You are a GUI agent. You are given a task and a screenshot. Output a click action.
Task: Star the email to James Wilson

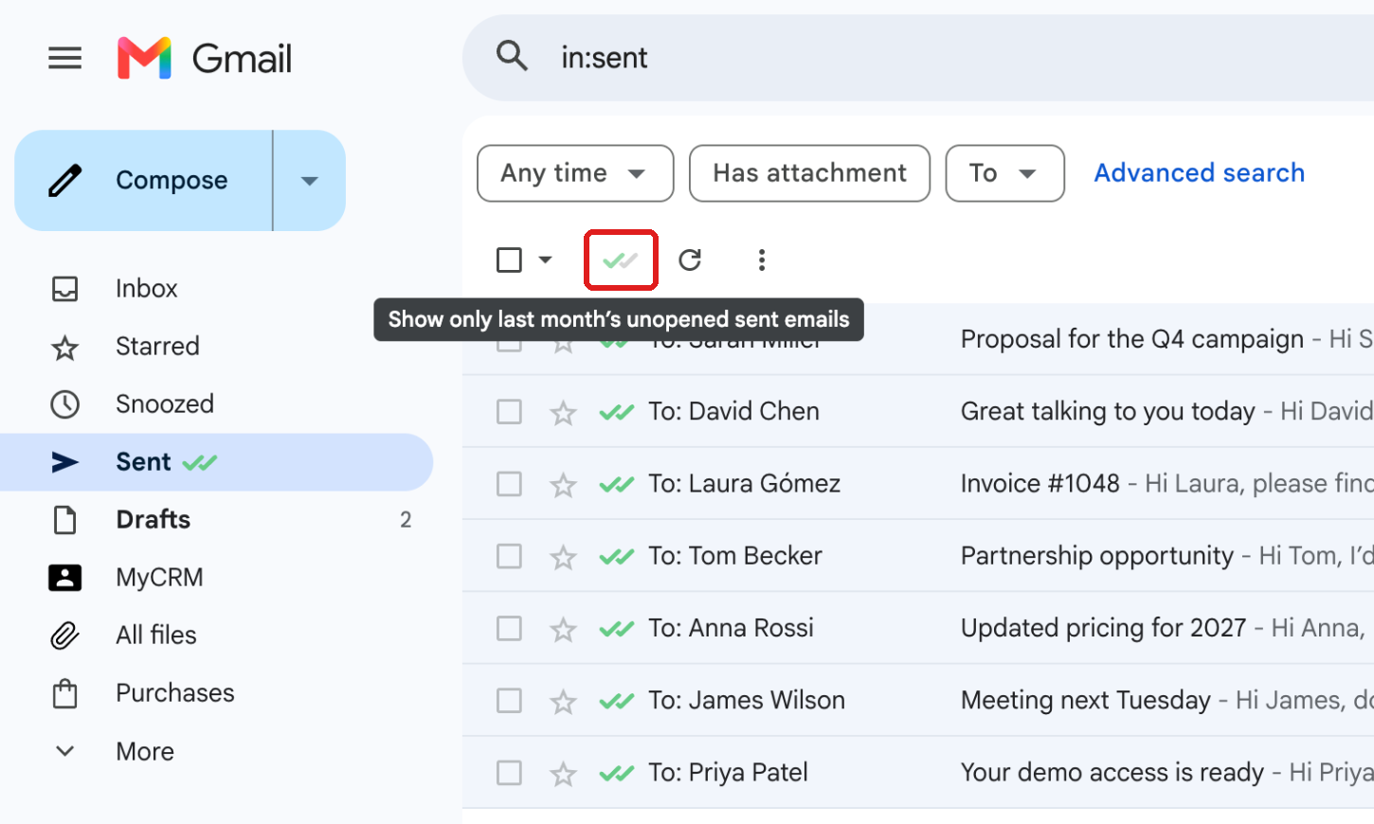[563, 701]
